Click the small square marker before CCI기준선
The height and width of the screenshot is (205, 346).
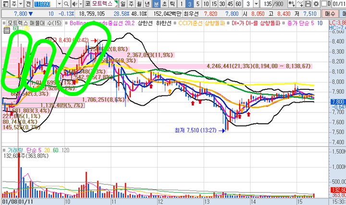pyautogui.click(x=175, y=23)
